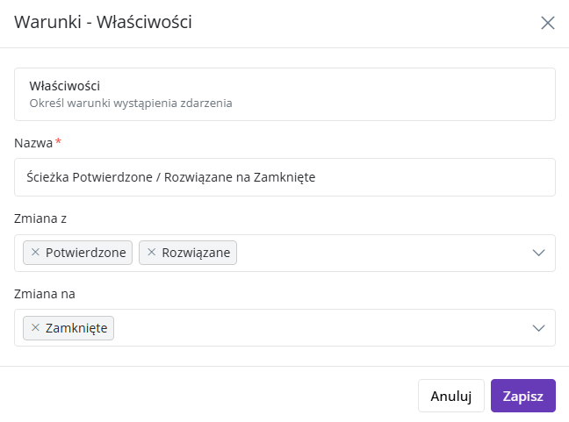This screenshot has height=422, width=569.
Task: Select the Rozwiązane tag label
Action: coord(196,253)
